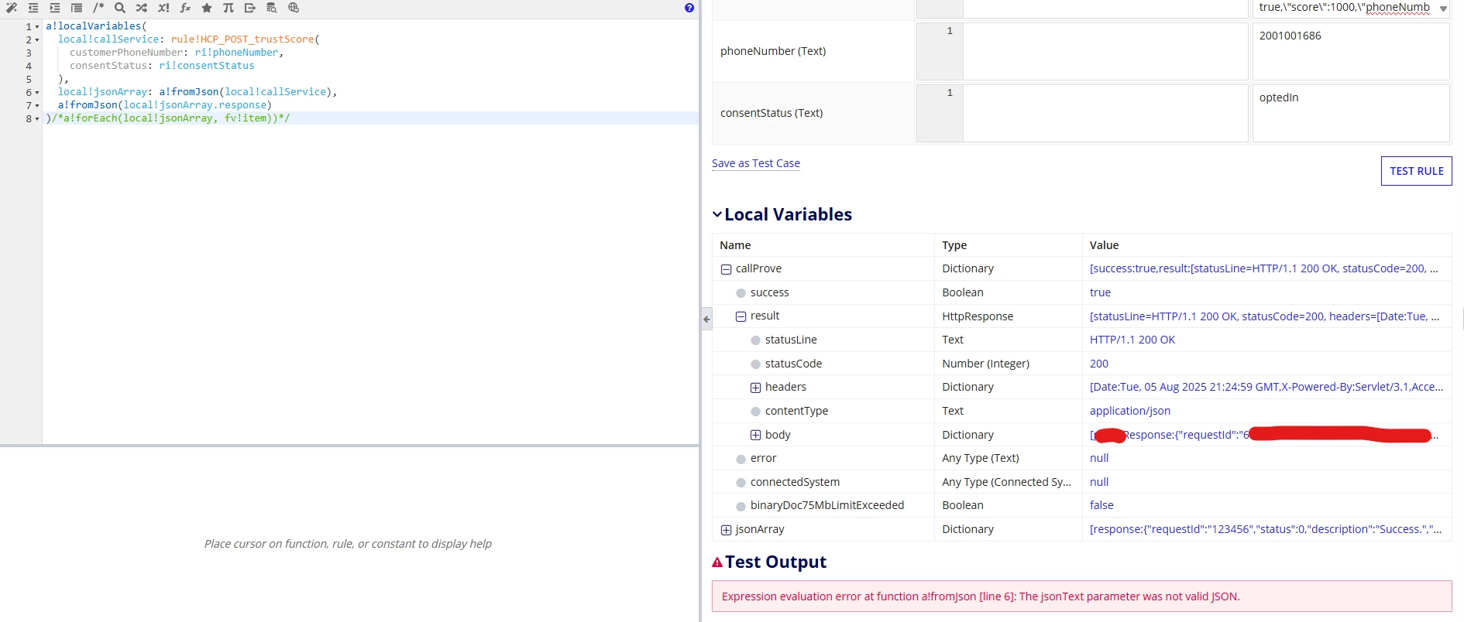Place cursor on ri!consentStatus in line 4
The width and height of the screenshot is (1464, 622).
[x=206, y=66]
